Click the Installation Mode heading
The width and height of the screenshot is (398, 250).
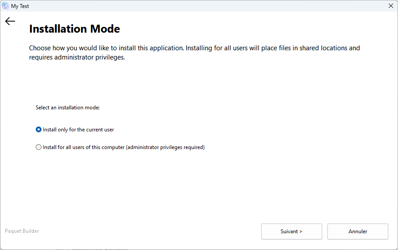75,29
